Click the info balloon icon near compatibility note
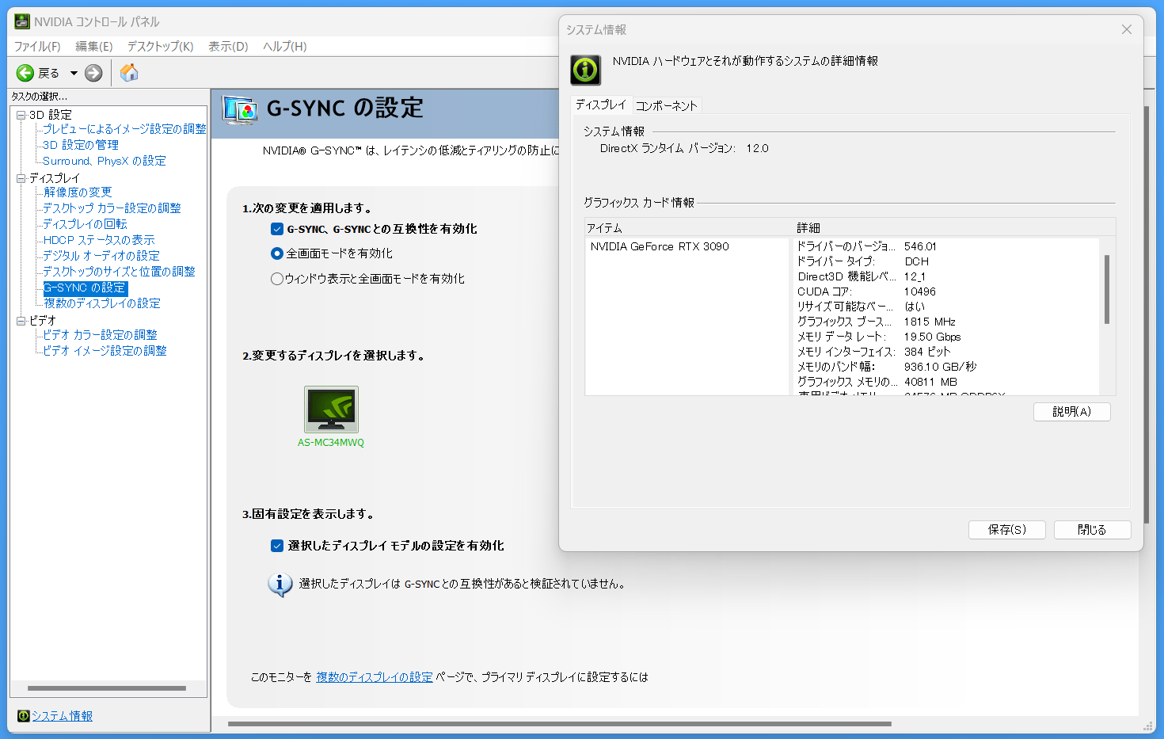The width and height of the screenshot is (1164, 739). click(x=280, y=585)
